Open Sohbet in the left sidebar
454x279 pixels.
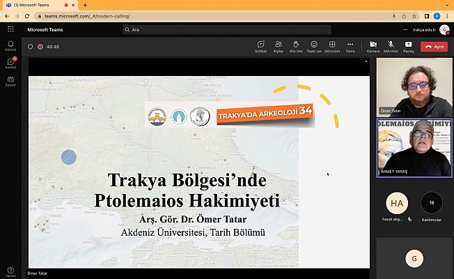point(10,63)
